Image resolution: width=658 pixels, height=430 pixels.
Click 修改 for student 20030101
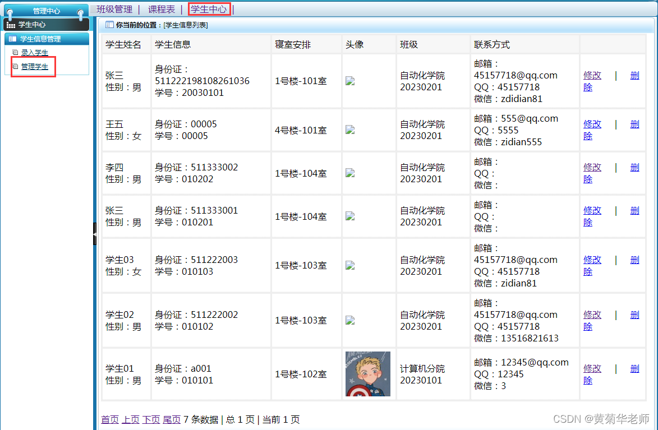[x=592, y=76]
